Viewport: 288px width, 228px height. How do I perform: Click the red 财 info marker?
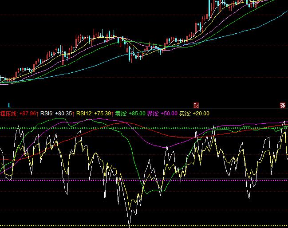[x=196, y=105]
